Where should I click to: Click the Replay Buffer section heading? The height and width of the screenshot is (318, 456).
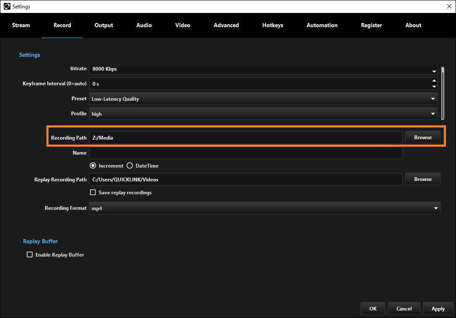point(41,242)
